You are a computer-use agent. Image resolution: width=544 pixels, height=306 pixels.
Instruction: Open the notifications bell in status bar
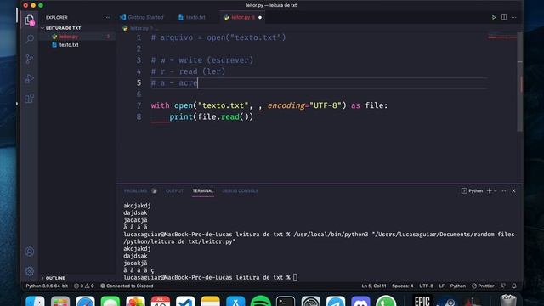[x=514, y=286]
